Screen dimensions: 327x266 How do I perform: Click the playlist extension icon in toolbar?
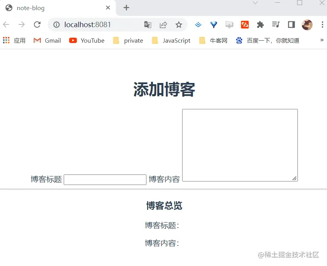pyautogui.click(x=276, y=24)
